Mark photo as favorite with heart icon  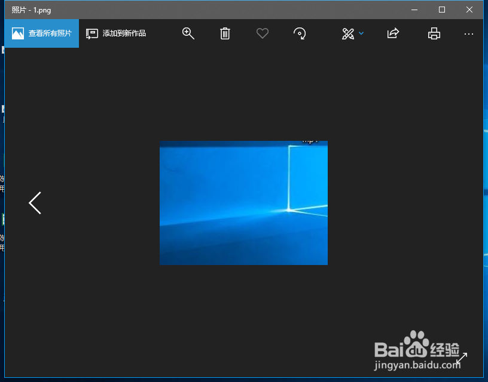click(x=263, y=33)
